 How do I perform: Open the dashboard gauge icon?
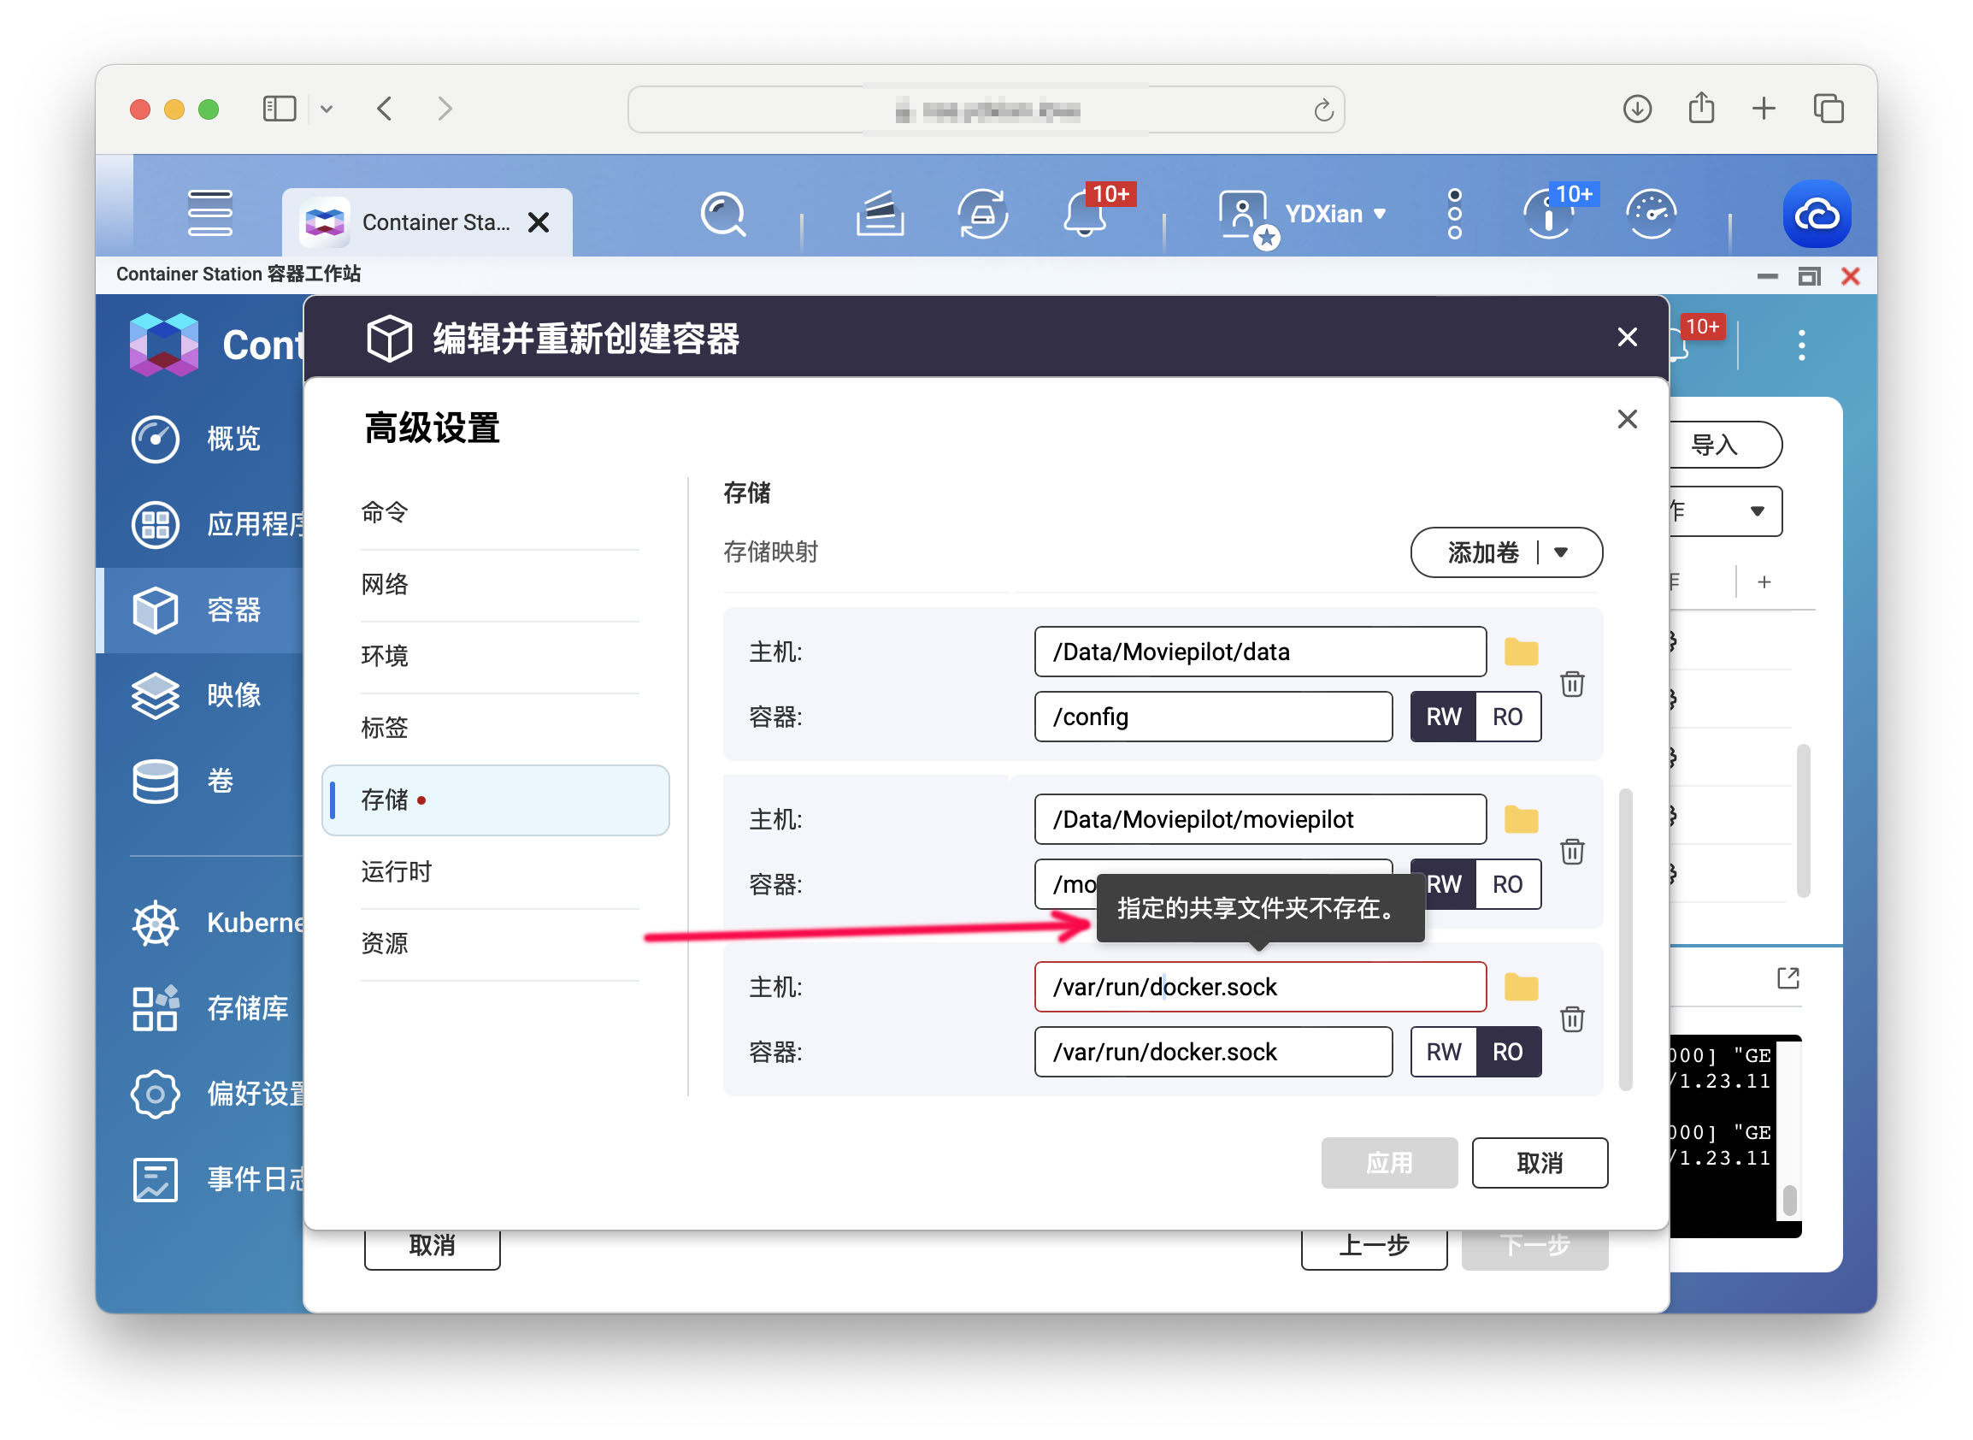click(1652, 214)
